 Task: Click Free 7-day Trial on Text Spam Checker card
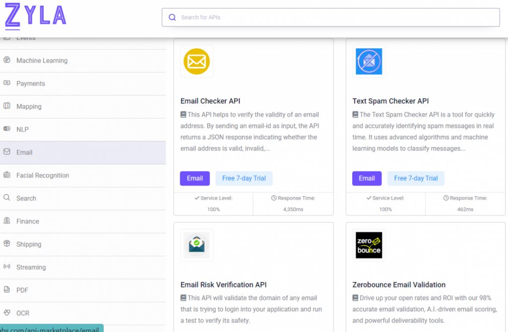coord(416,178)
